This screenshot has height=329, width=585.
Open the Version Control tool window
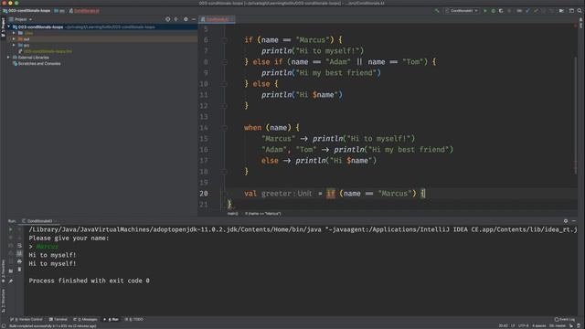coord(27,319)
